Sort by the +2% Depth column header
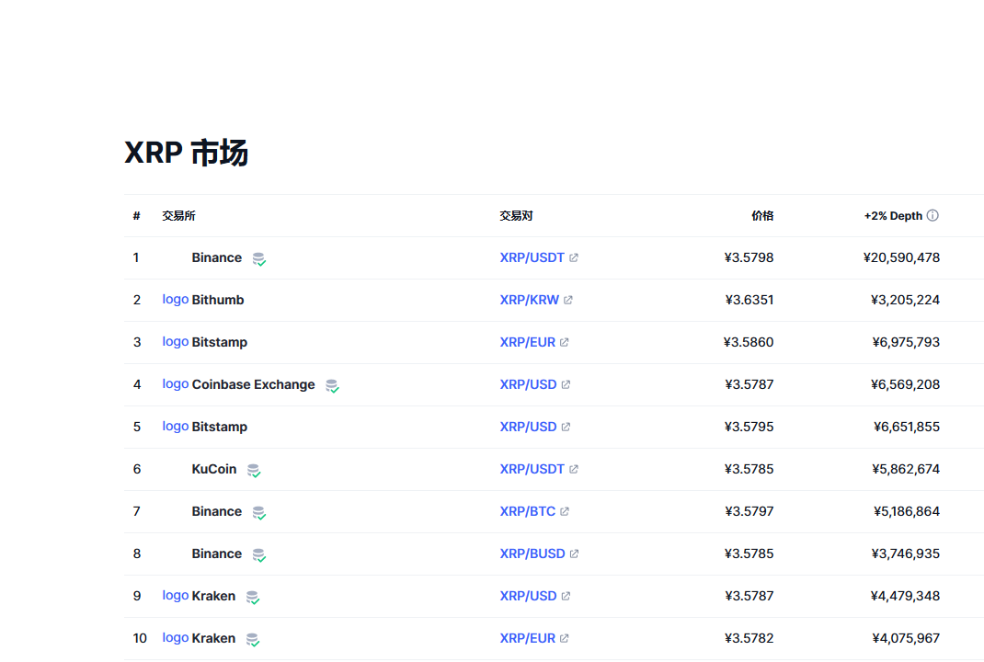 pyautogui.click(x=893, y=216)
